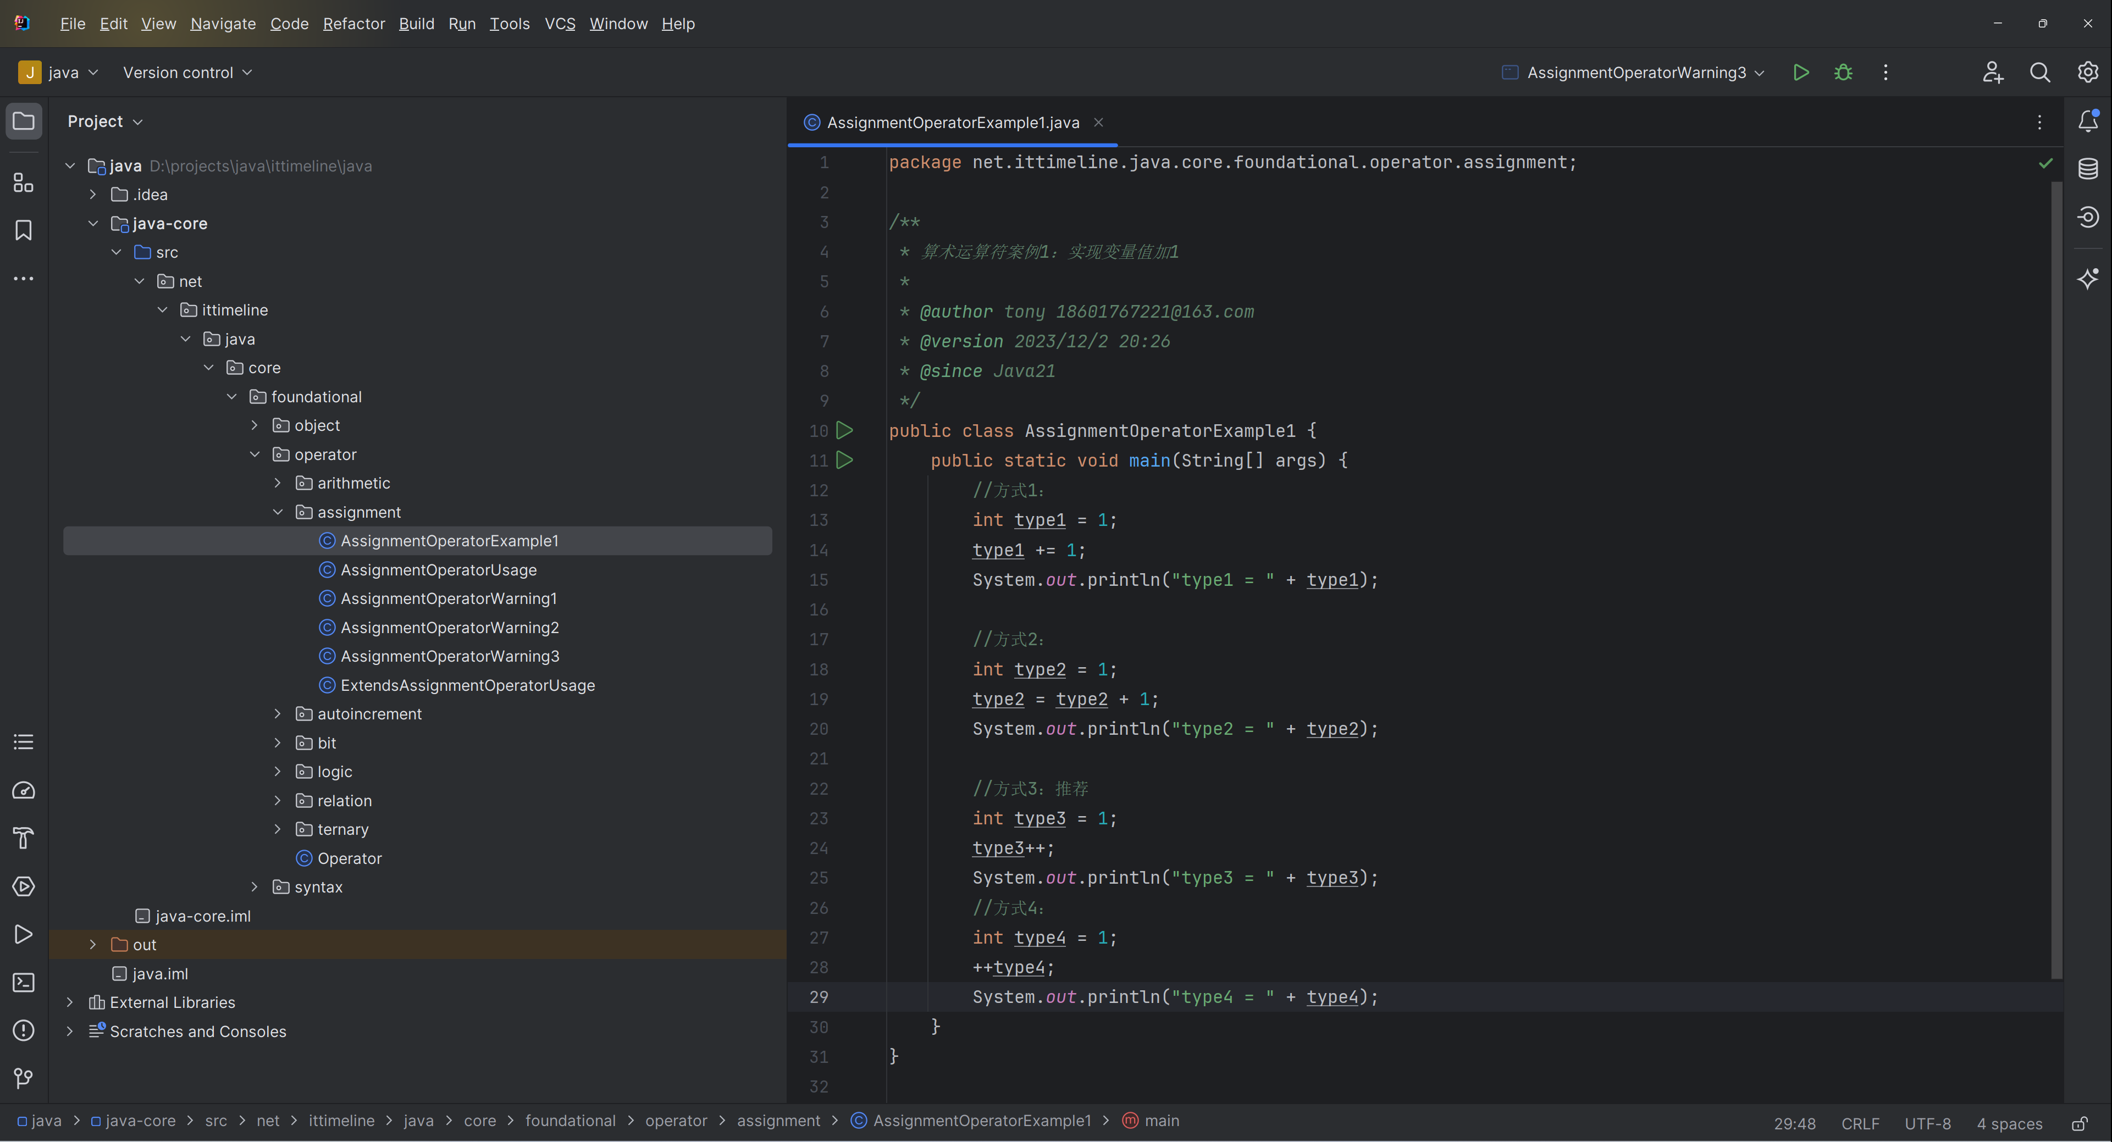This screenshot has height=1142, width=2112.
Task: Open the Build hammer tool window
Action: pyautogui.click(x=24, y=838)
